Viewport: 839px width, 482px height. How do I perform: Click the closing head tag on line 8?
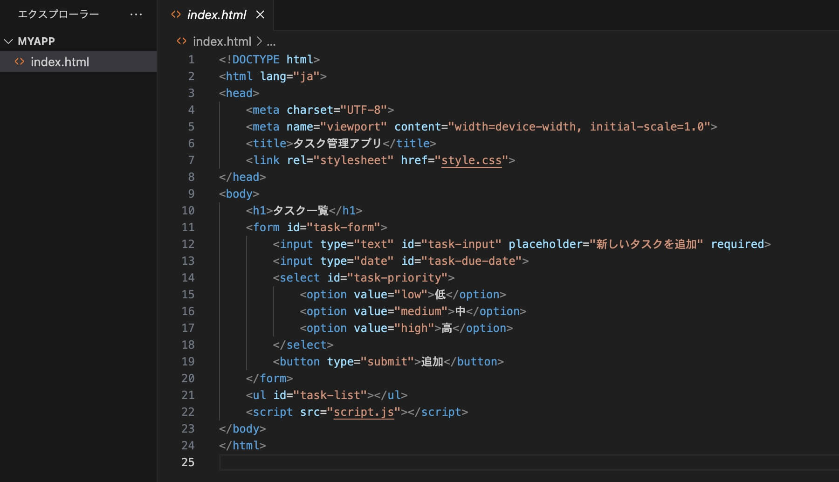pyautogui.click(x=242, y=177)
